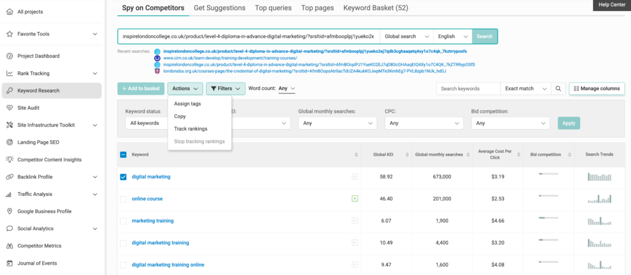Open the Actions dropdown button
Screen dimensions: 631x275
[x=185, y=89]
